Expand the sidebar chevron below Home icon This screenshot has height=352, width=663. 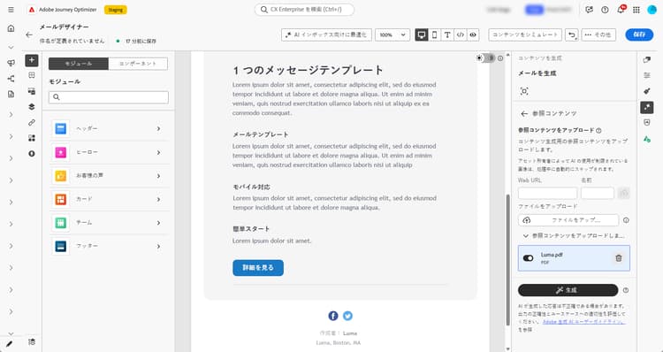pyautogui.click(x=11, y=48)
